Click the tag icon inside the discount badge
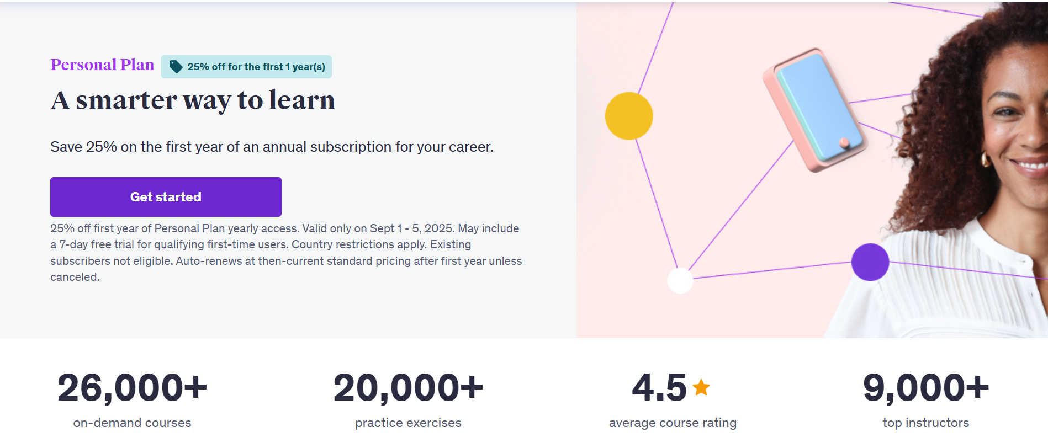The image size is (1048, 448). pyautogui.click(x=175, y=66)
